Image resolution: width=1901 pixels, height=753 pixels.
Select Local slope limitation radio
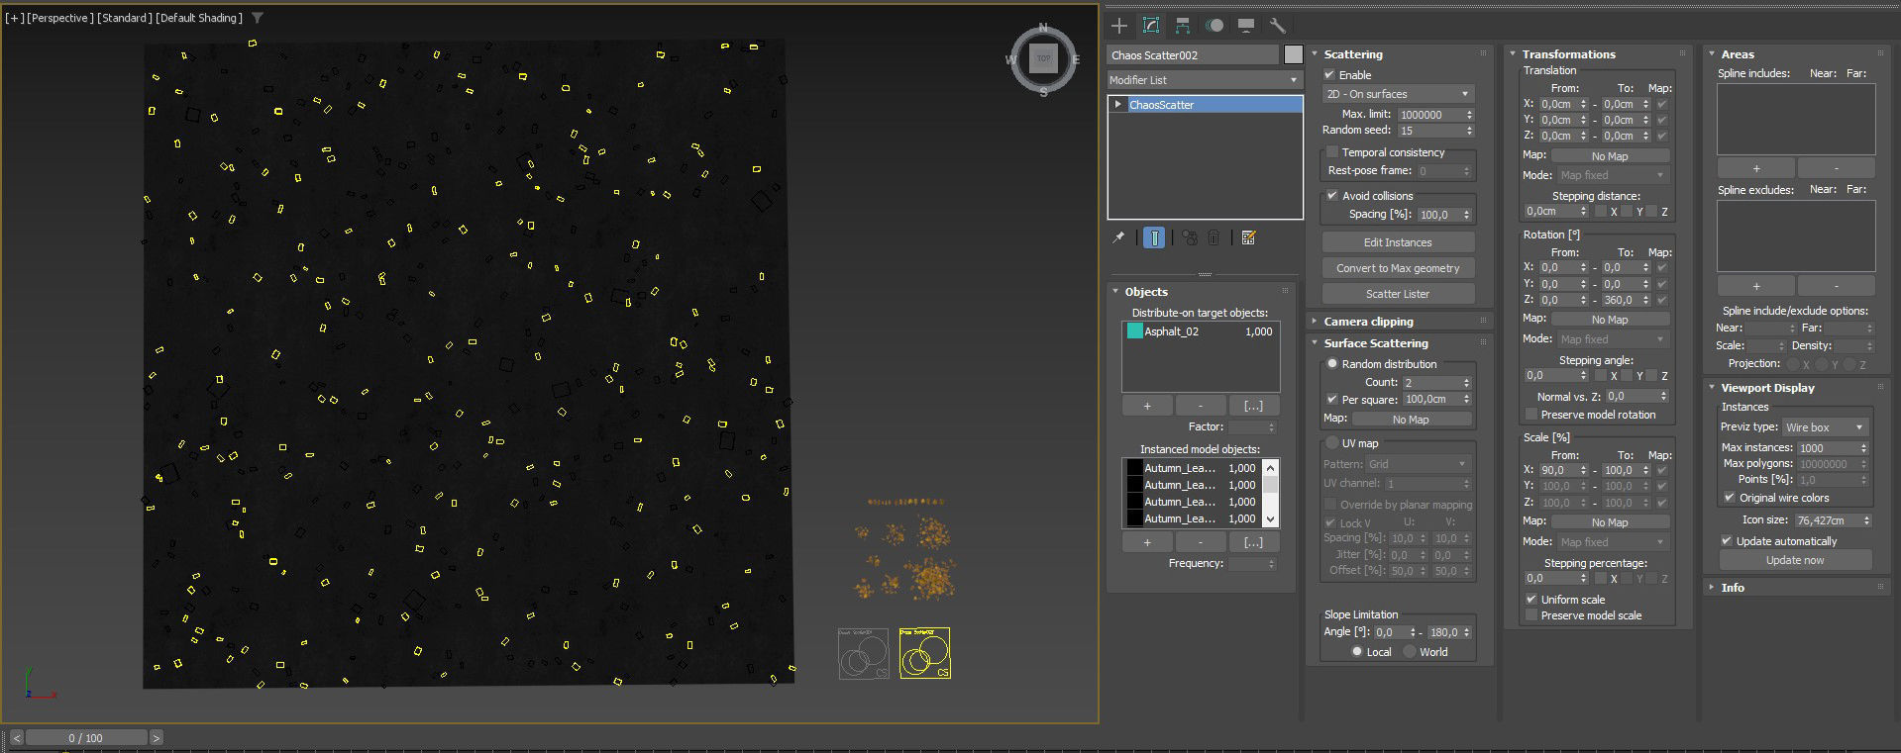point(1357,652)
